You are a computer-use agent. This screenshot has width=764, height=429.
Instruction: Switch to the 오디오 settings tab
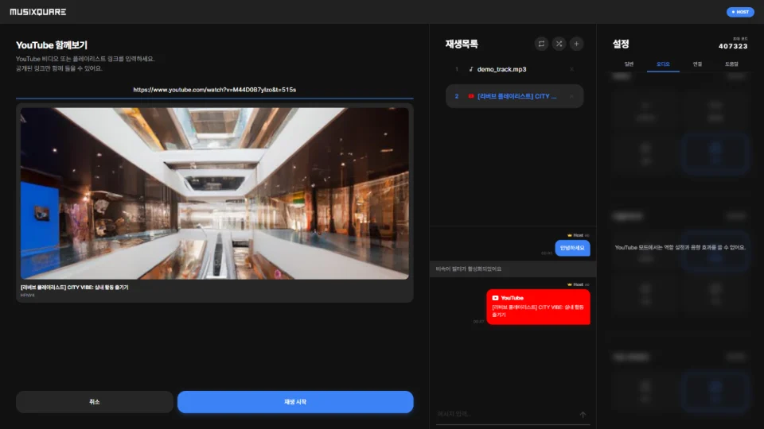pyautogui.click(x=663, y=64)
